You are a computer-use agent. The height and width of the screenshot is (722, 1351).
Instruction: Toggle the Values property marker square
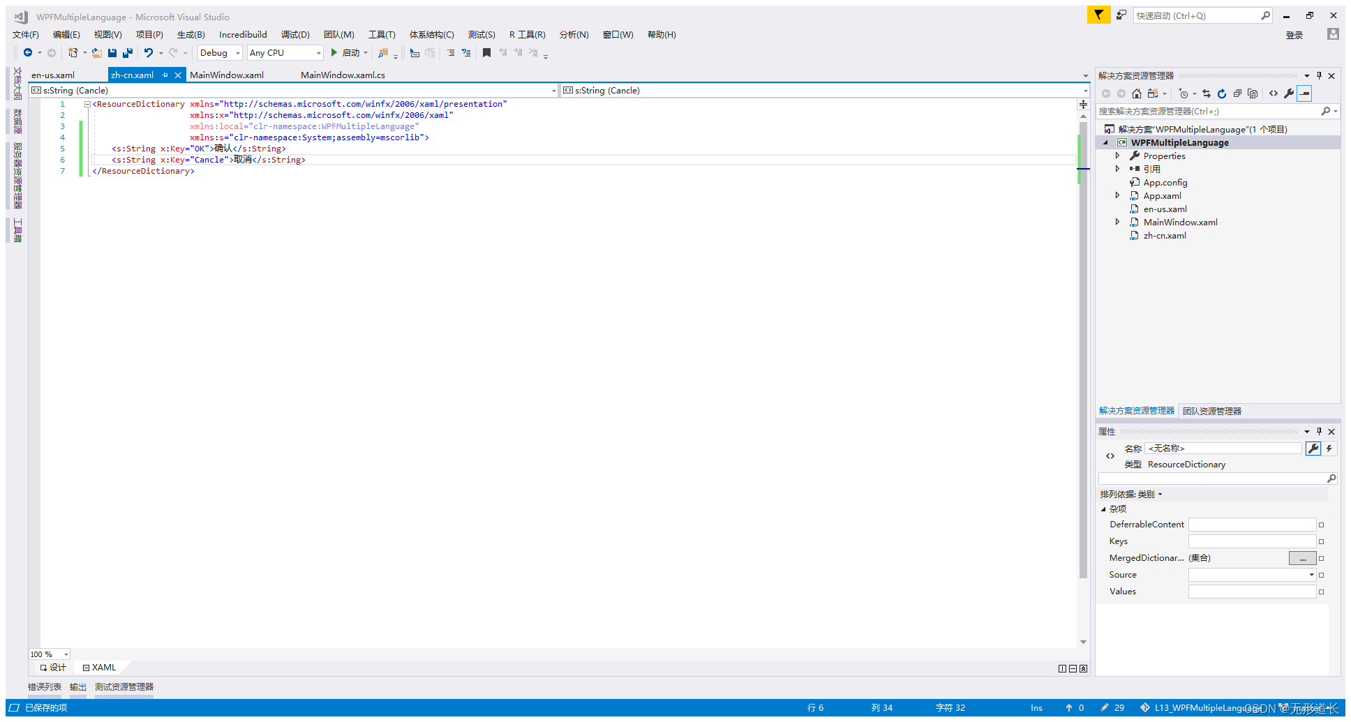click(x=1321, y=592)
